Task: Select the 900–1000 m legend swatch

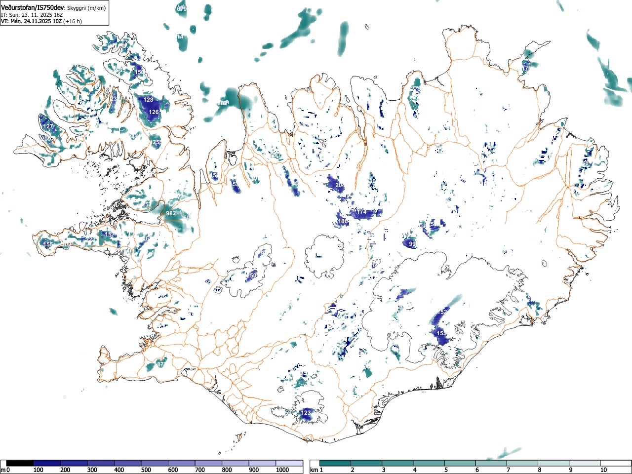Action: click(x=262, y=463)
